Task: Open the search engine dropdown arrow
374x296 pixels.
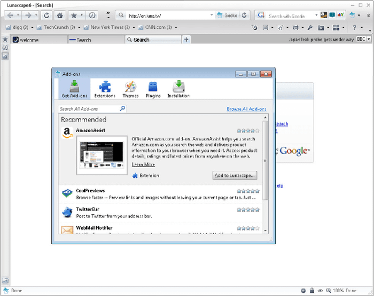Action: [x=316, y=15]
